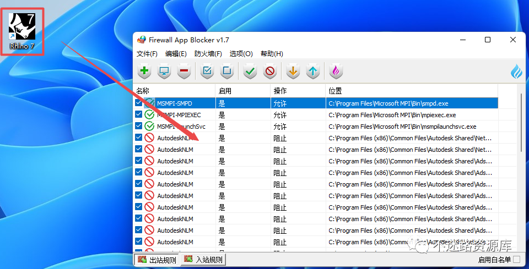Click 允许 in the MSMPI-LaunchSvc row
This screenshot has width=529, height=269.
(x=280, y=127)
